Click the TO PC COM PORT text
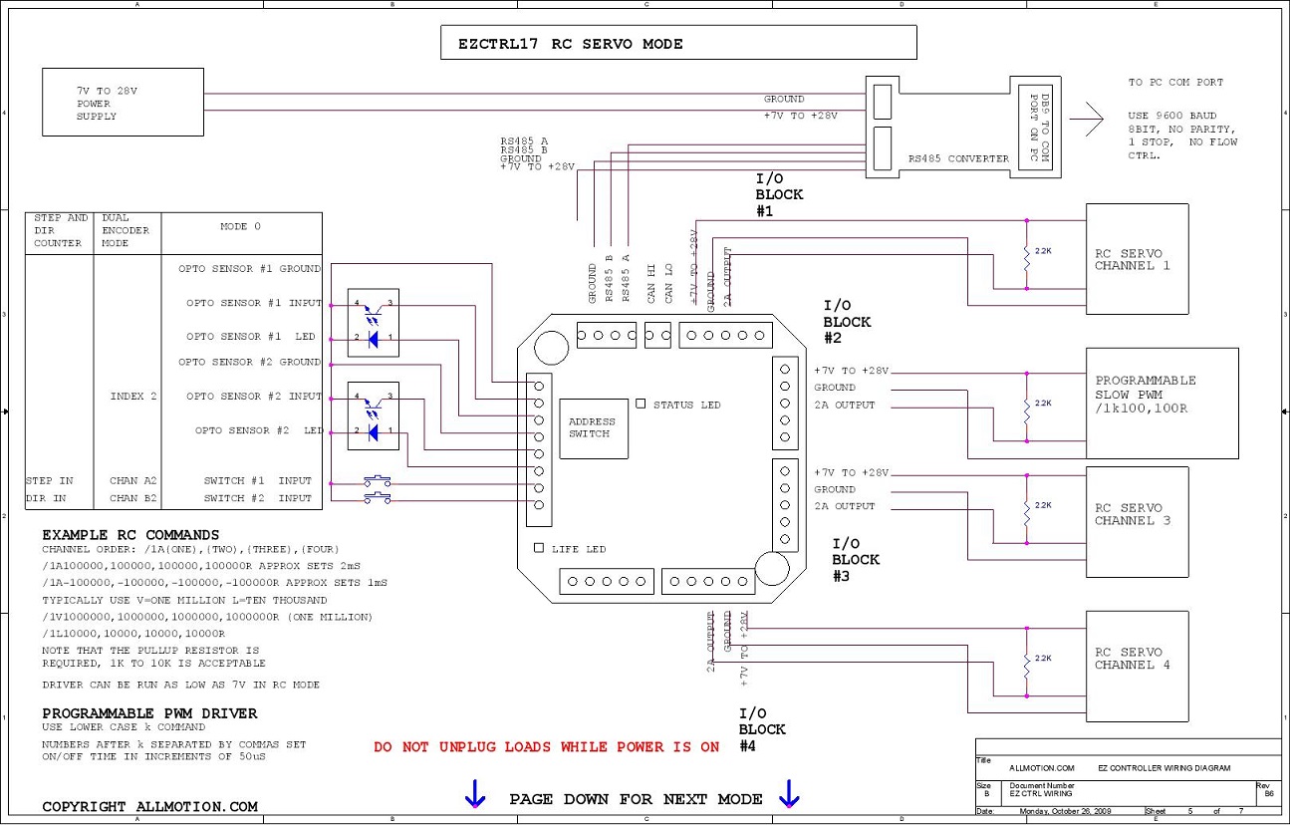This screenshot has height=825, width=1290. pos(1175,82)
